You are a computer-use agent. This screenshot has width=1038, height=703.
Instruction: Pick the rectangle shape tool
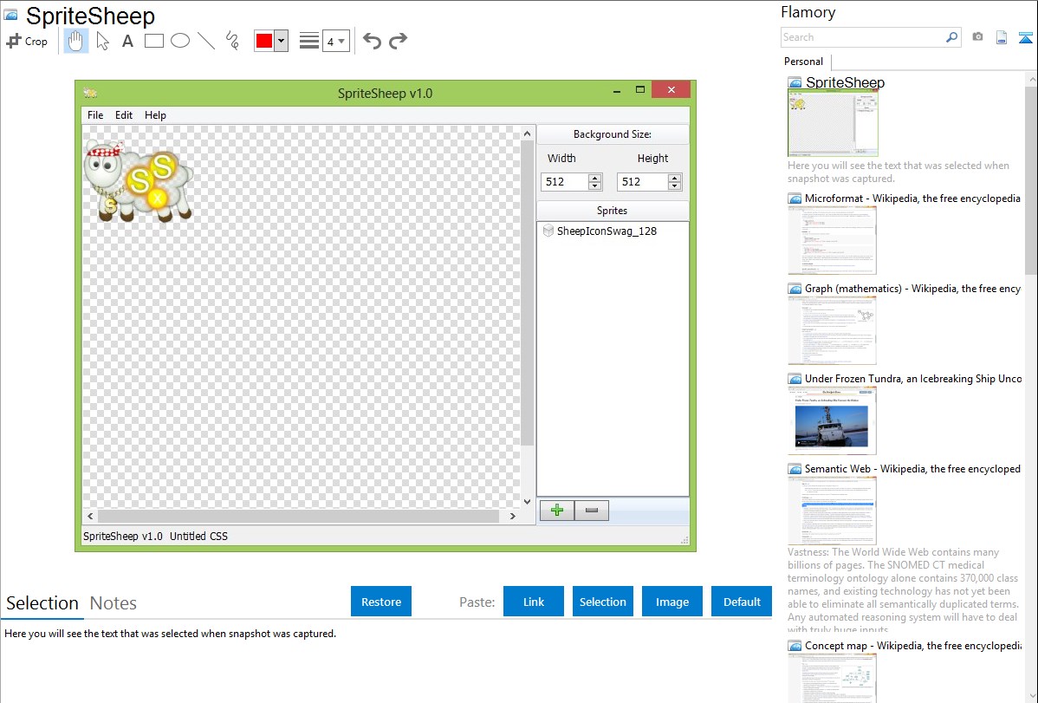154,41
